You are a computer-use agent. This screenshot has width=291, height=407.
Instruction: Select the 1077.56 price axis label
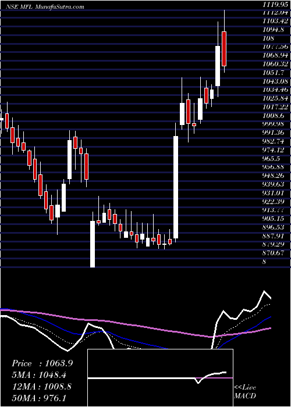click(275, 47)
